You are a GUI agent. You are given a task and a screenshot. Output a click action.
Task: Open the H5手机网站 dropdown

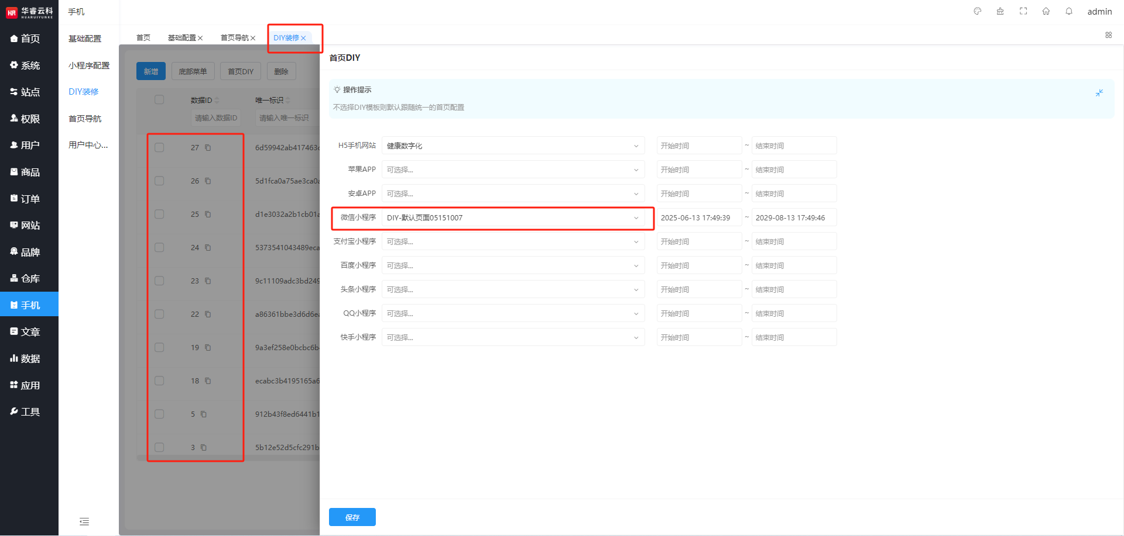[513, 146]
